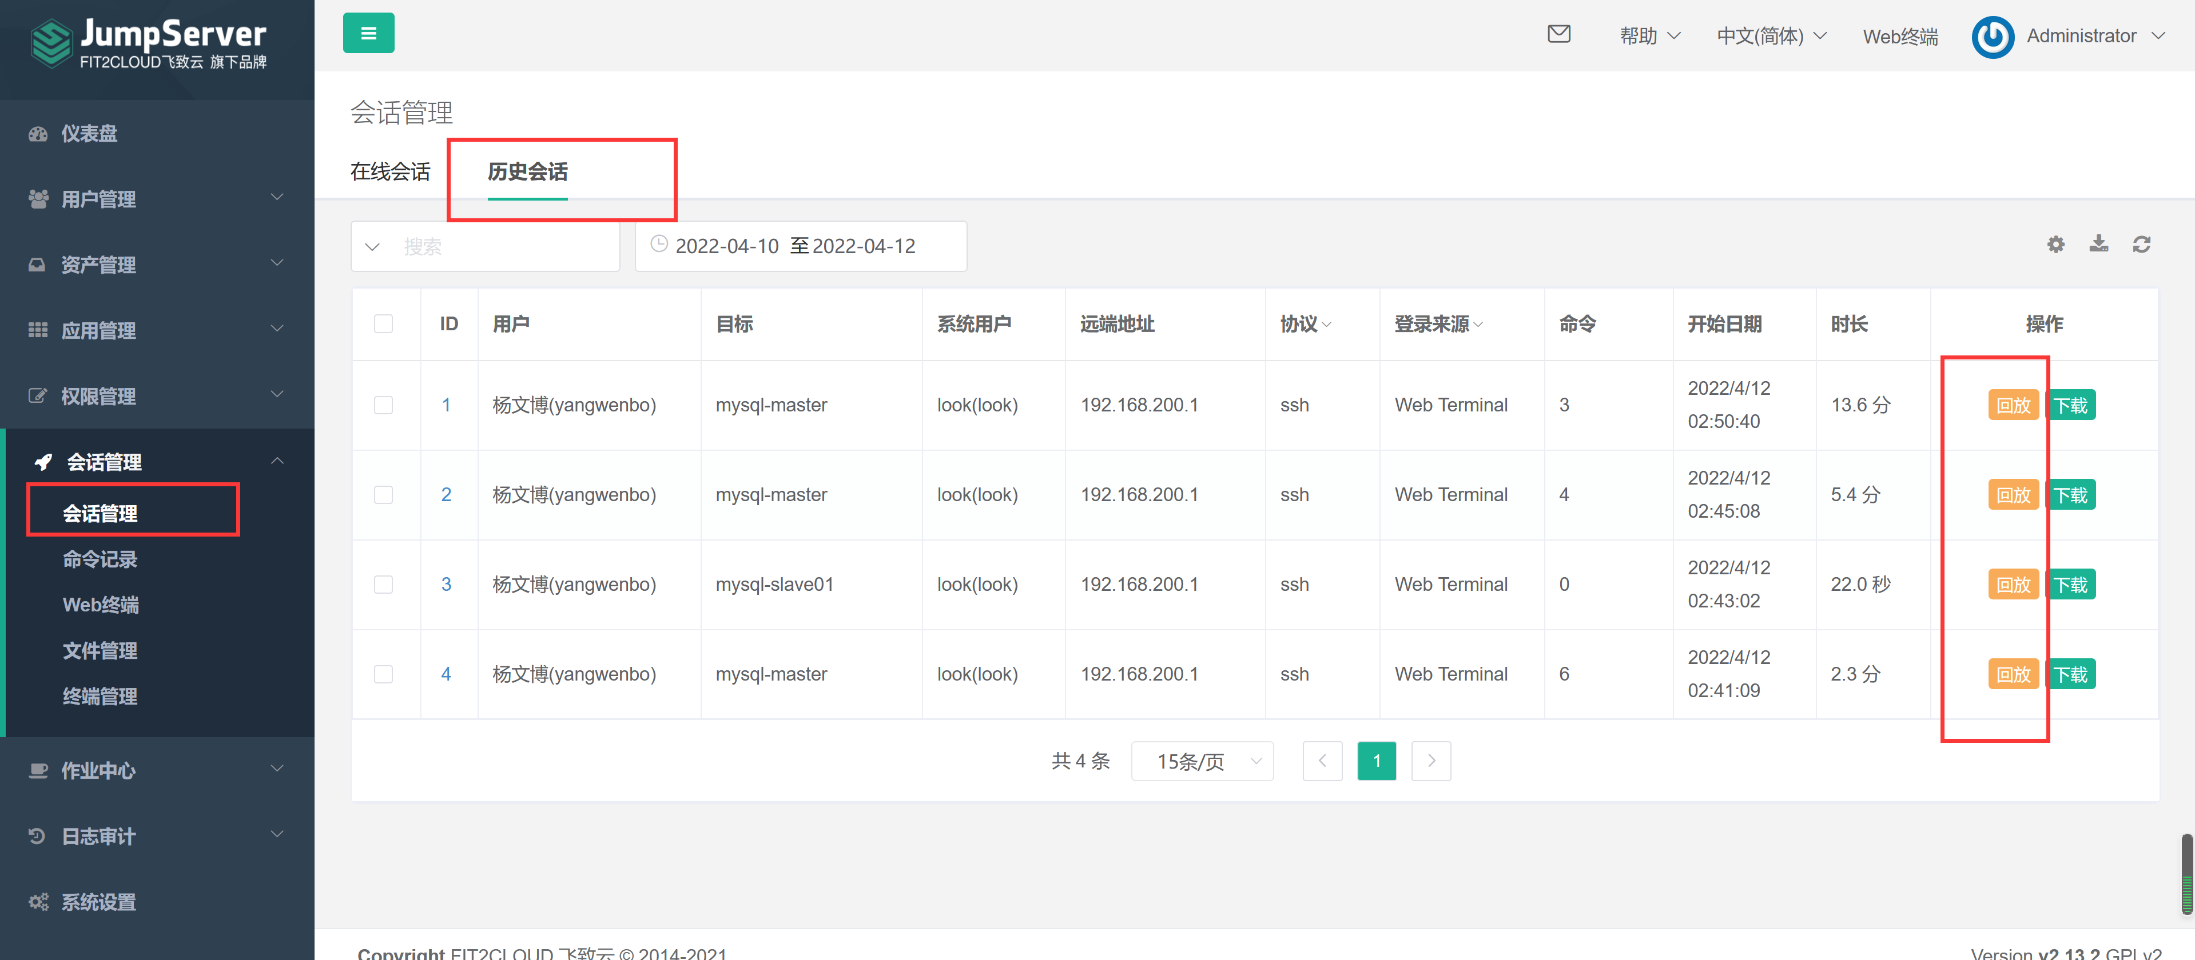The image size is (2195, 960).
Task: Open the 帮助 help dropdown
Action: (x=1649, y=36)
